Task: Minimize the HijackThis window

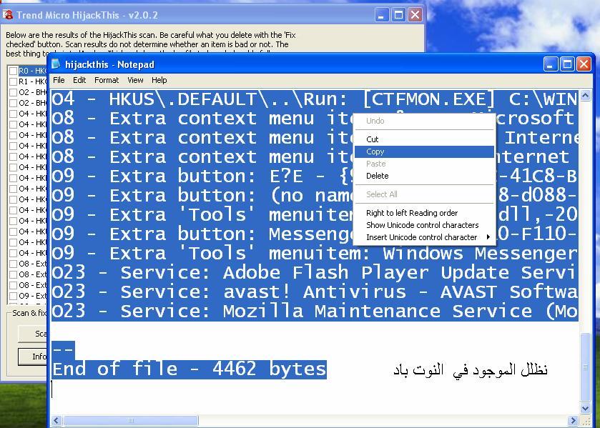Action: [381, 15]
